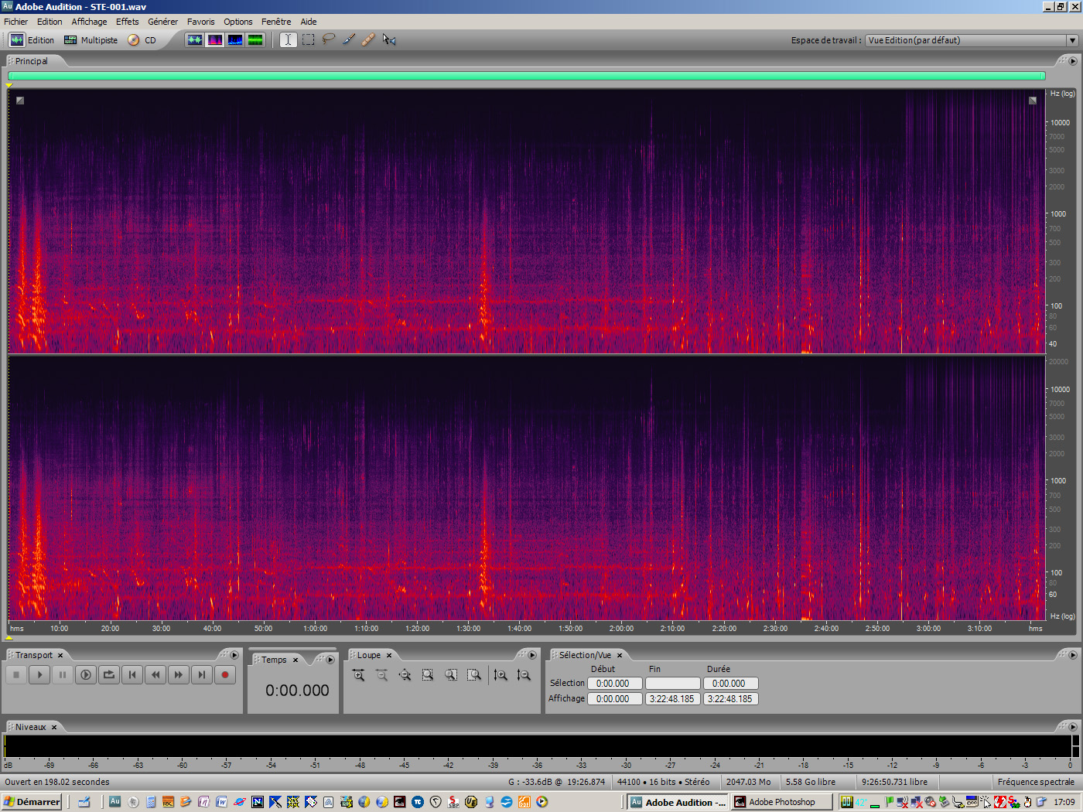Enable loop playback in Transport
The image size is (1083, 812).
(108, 674)
